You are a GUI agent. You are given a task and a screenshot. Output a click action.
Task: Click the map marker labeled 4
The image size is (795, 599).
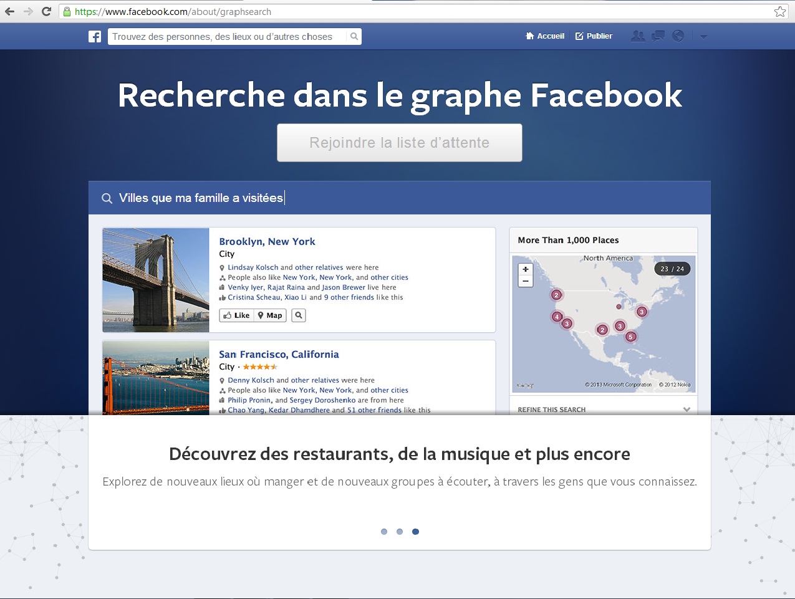557,317
